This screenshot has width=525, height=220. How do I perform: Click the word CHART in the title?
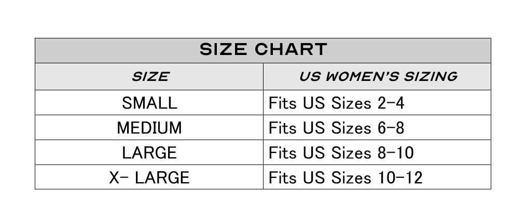[291, 50]
